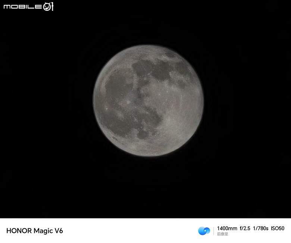Click the V6 model text
The height and width of the screenshot is (243, 291).
pos(59,231)
